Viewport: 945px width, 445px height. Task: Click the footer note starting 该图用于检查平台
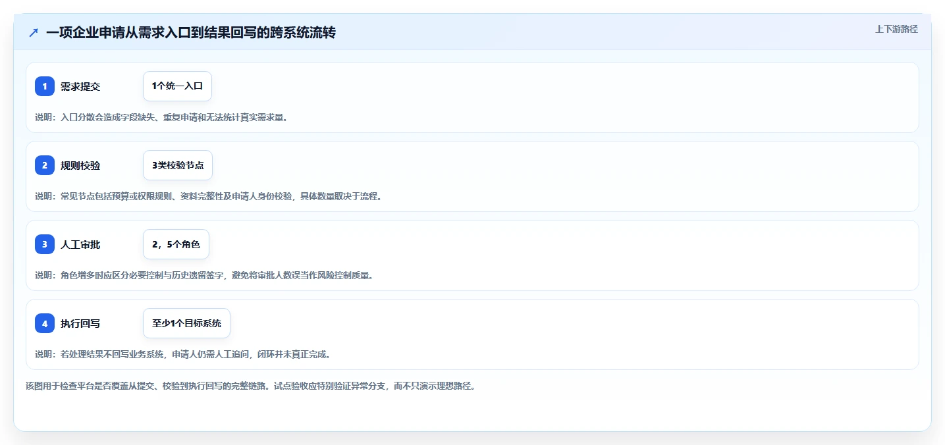250,386
